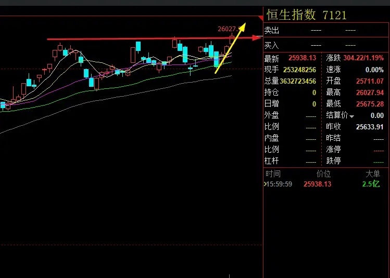The image size is (390, 278).
Task: Click the 时间 column header
Action: pyautogui.click(x=273, y=174)
